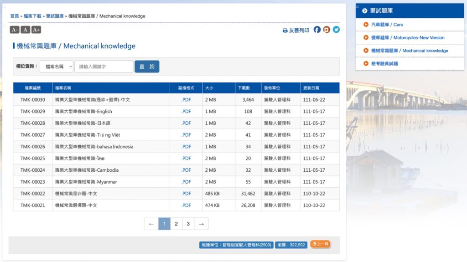The width and height of the screenshot is (467, 262).
Task: Click download count 31,462
Action: 248,194
